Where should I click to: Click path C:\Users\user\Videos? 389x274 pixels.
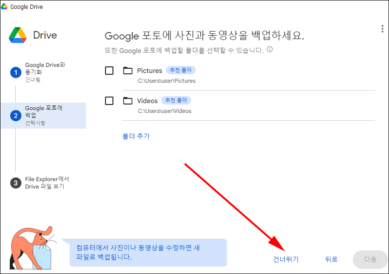click(165, 111)
